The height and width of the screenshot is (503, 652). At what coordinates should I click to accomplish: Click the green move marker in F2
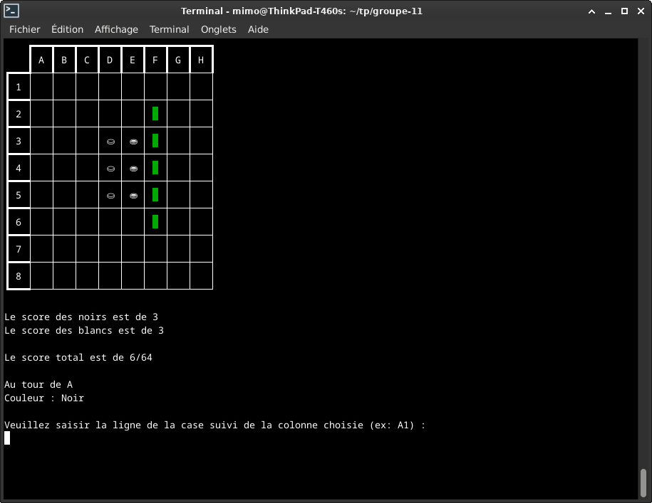155,114
